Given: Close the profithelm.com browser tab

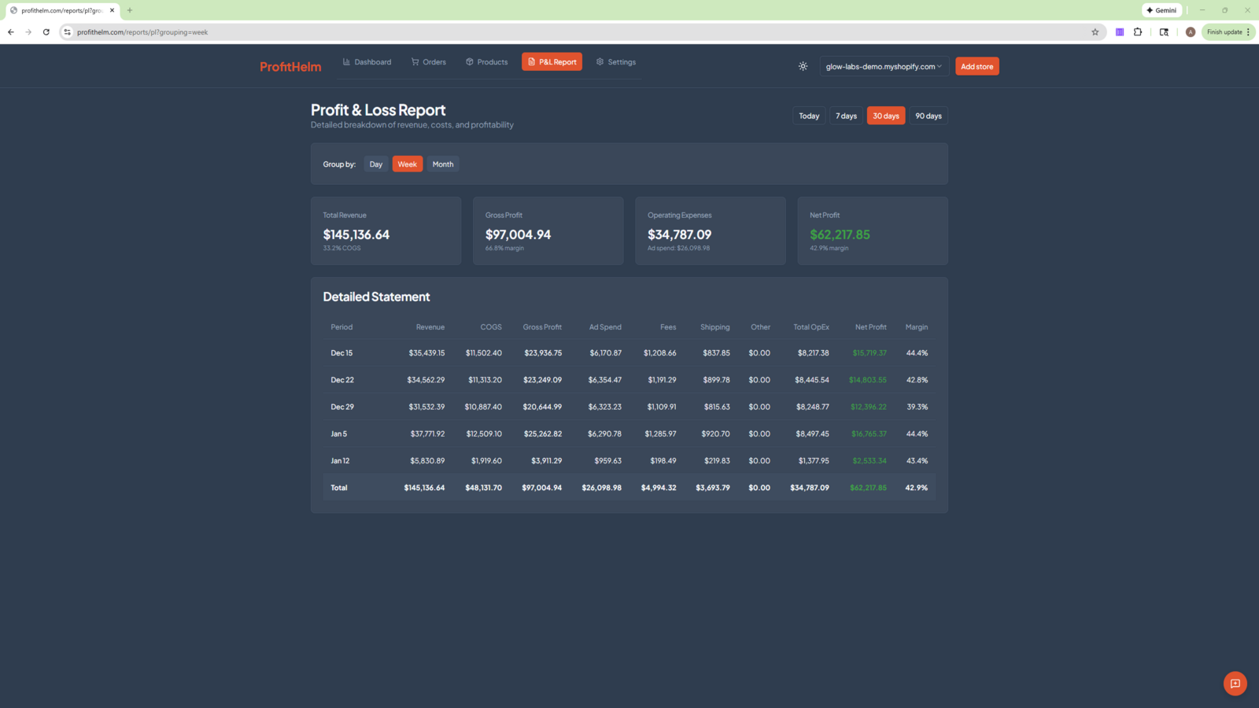Looking at the screenshot, I should pos(112,10).
